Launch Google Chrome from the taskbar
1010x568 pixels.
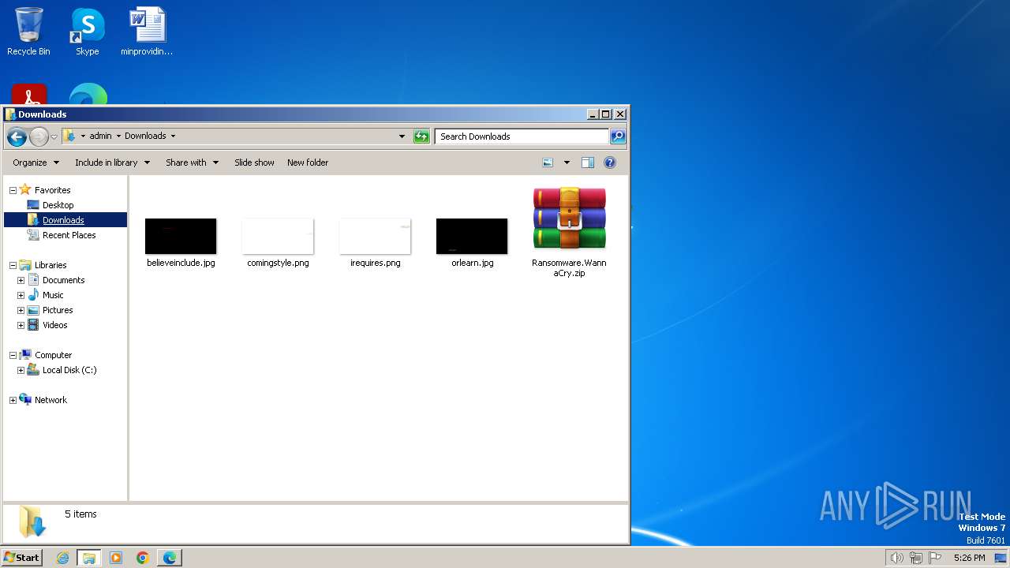pyautogui.click(x=143, y=558)
